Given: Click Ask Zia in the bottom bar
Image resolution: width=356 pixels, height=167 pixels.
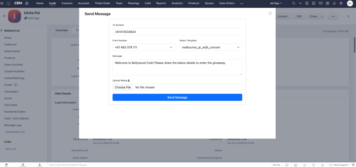Looking at the screenshot, I should click(x=276, y=165).
